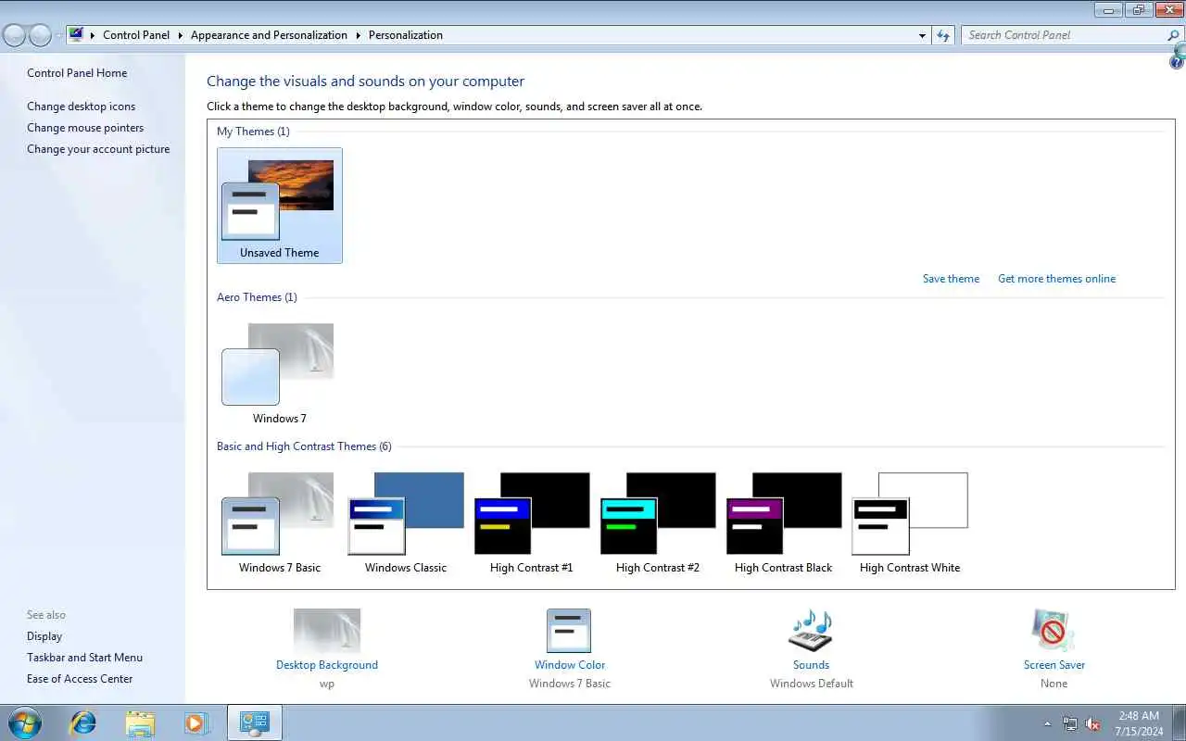Click the Back navigation arrow button
The width and height of the screenshot is (1186, 741).
pos(15,35)
